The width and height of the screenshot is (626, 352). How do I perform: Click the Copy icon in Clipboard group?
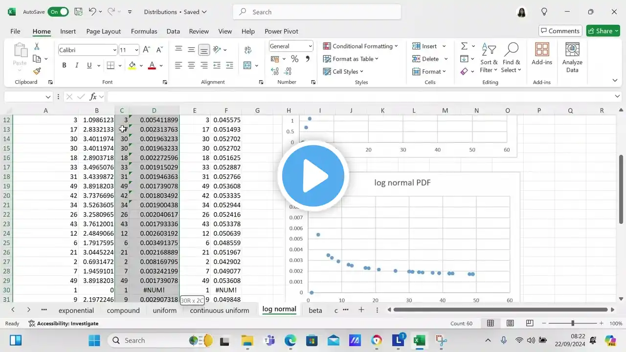coord(37,59)
